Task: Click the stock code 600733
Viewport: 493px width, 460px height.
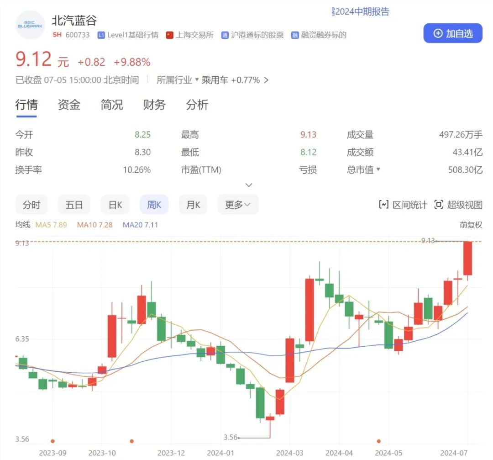Action: click(77, 35)
